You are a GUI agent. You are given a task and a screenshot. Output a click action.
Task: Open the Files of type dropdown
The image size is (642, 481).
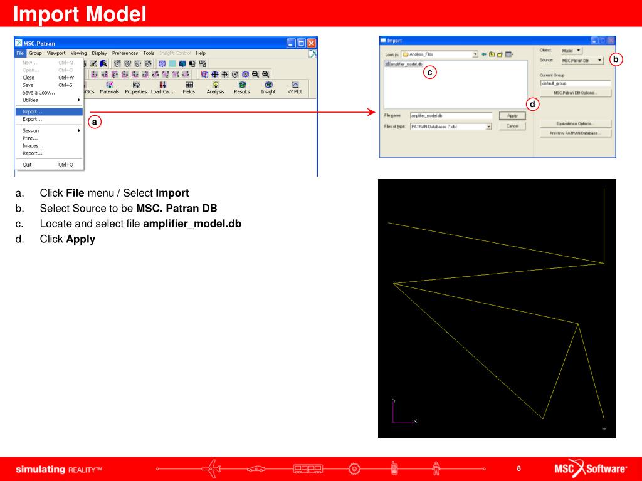point(488,127)
